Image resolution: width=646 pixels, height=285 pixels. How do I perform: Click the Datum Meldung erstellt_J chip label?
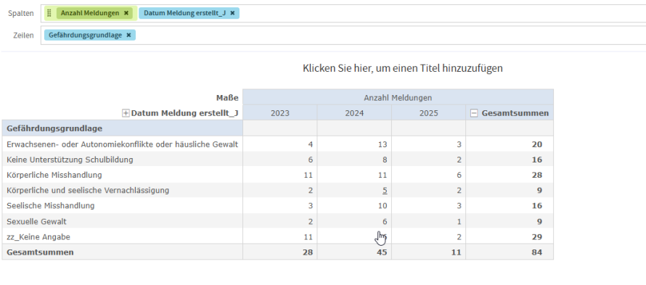184,13
